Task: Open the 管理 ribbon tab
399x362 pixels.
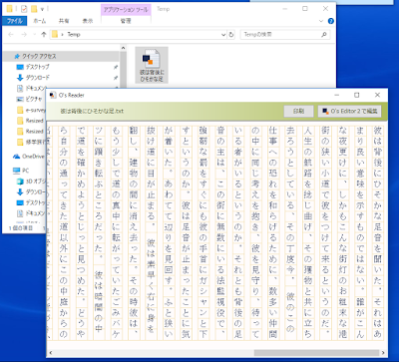Action: tap(126, 21)
